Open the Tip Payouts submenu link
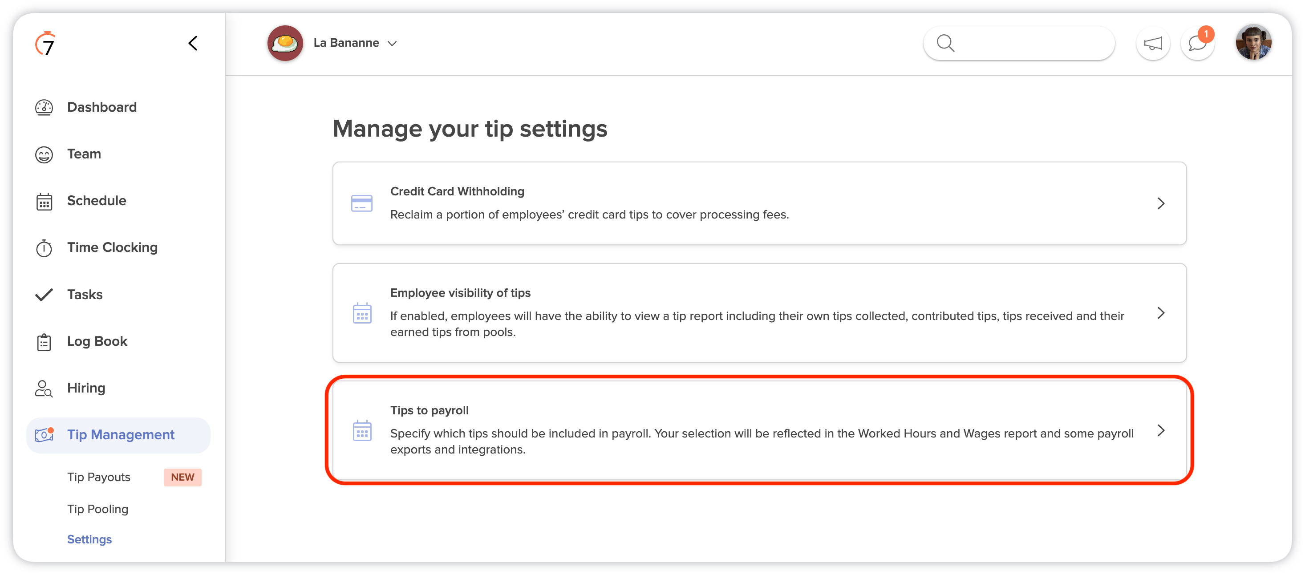1305x575 pixels. (99, 477)
